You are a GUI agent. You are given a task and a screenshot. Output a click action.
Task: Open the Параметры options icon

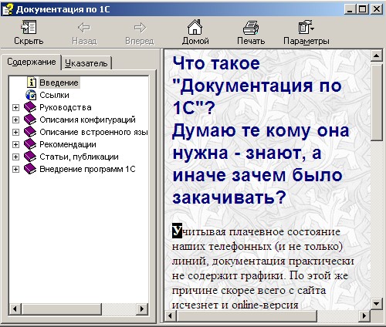point(306,27)
